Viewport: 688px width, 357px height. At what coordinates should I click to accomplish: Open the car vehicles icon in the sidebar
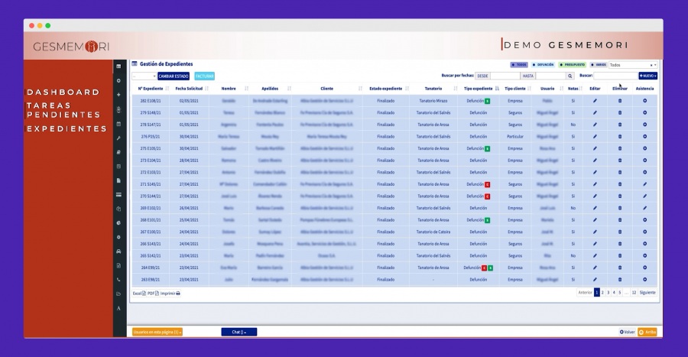point(118,252)
